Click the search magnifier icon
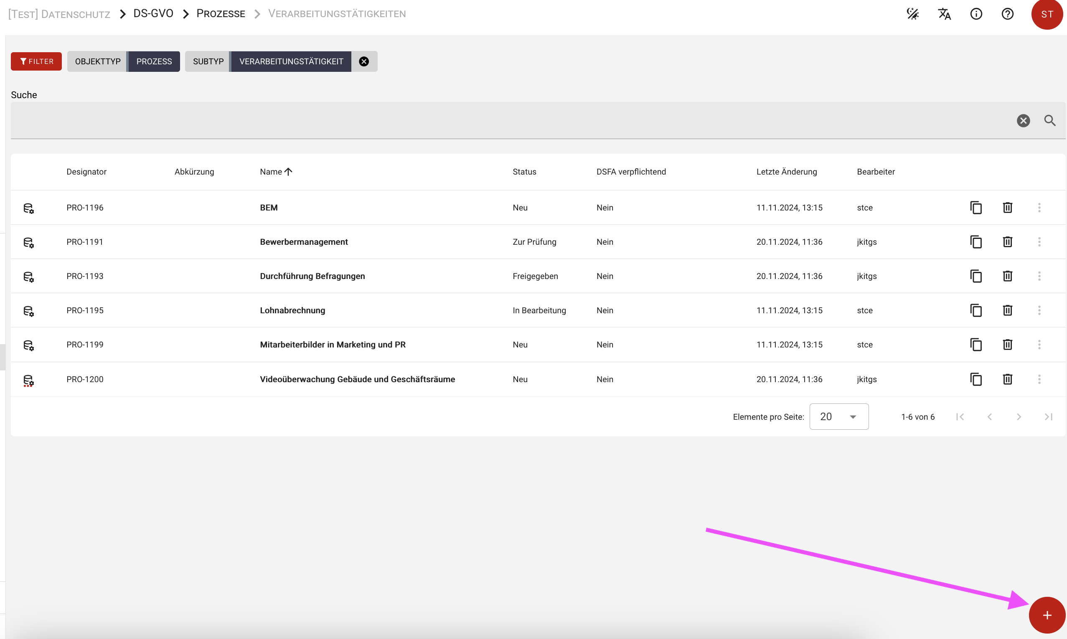The height and width of the screenshot is (639, 1067). tap(1049, 121)
